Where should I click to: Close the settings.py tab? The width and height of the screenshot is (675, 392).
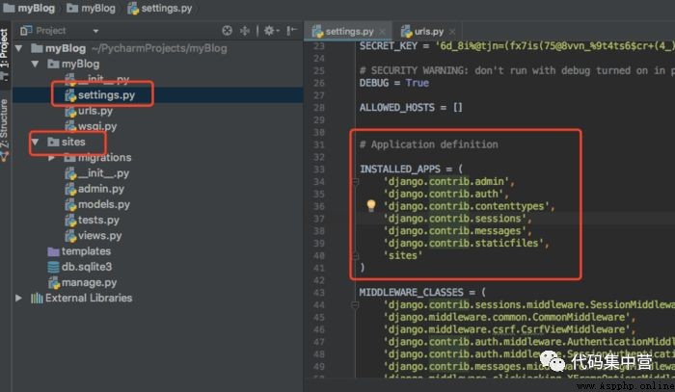pyautogui.click(x=382, y=32)
